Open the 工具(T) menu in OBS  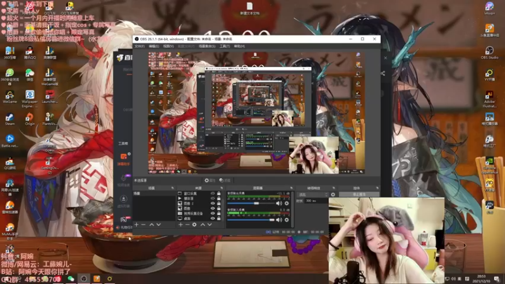(x=225, y=46)
